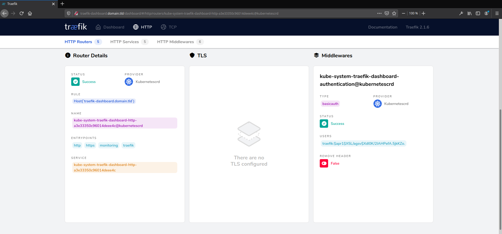Zoom out with minus button

403,13
